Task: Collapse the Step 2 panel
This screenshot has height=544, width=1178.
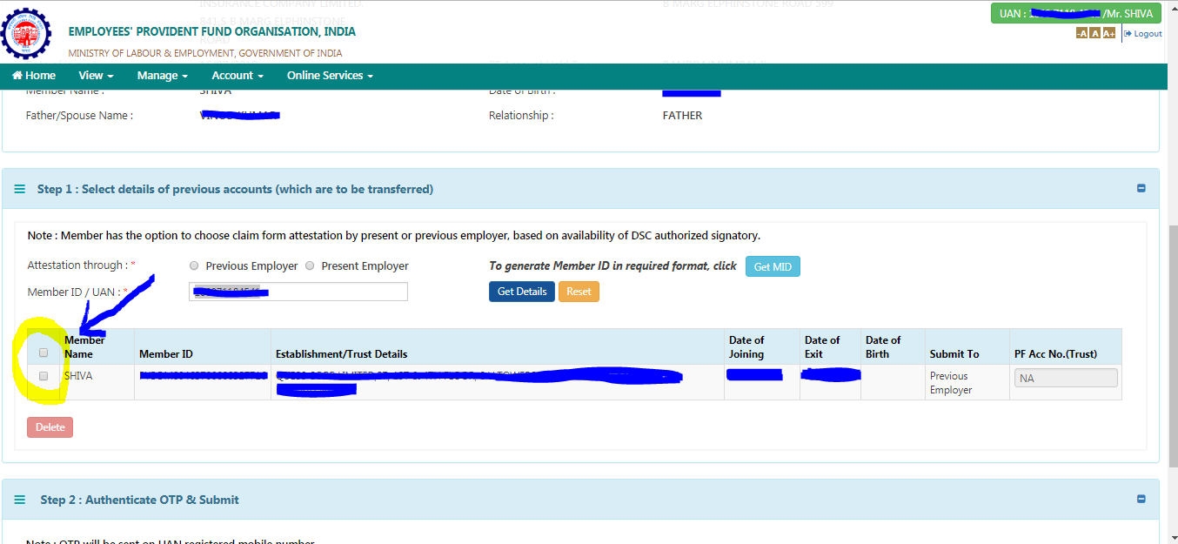Action: [1141, 499]
